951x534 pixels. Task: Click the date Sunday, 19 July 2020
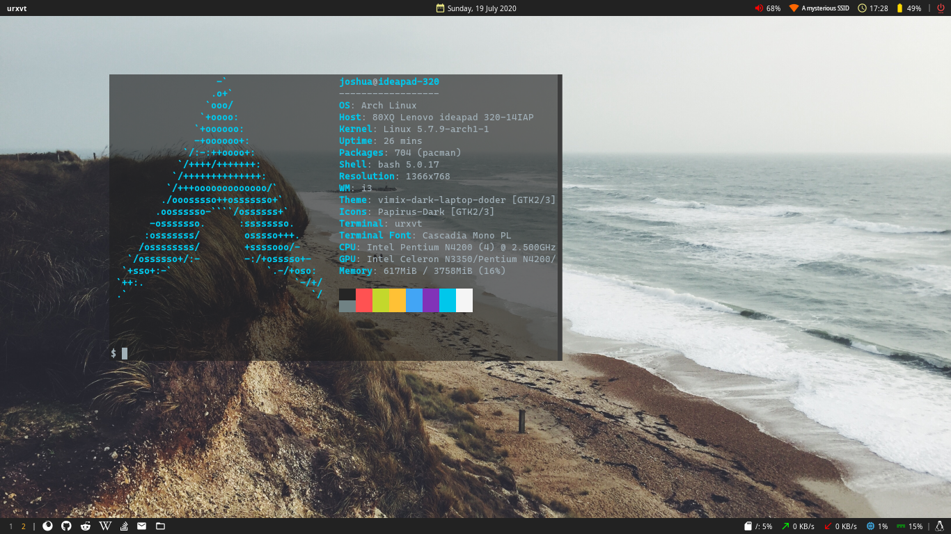(482, 8)
